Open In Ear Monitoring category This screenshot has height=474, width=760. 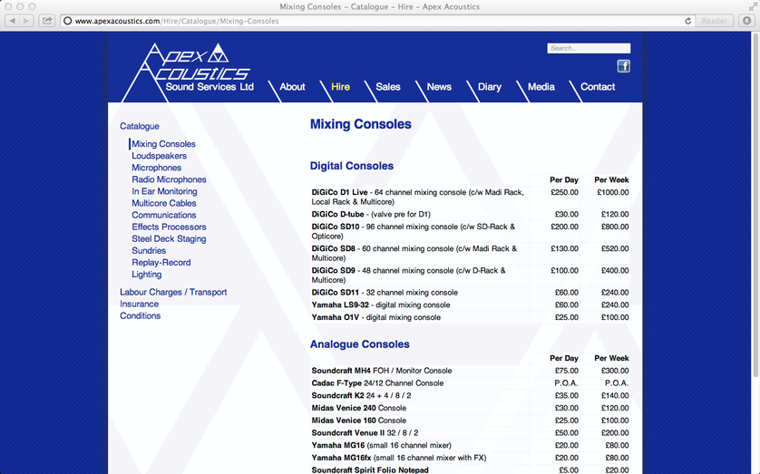(x=164, y=191)
